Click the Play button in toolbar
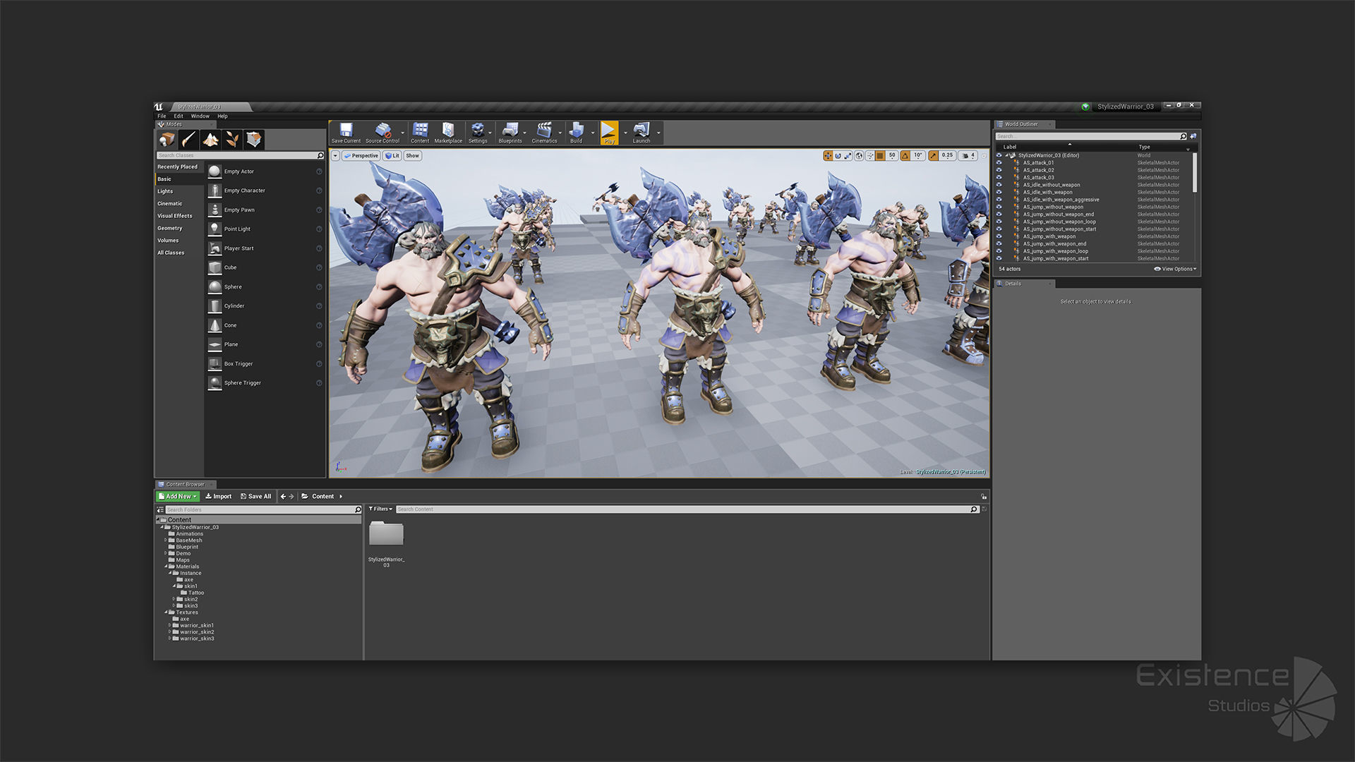The width and height of the screenshot is (1355, 762). tap(609, 133)
